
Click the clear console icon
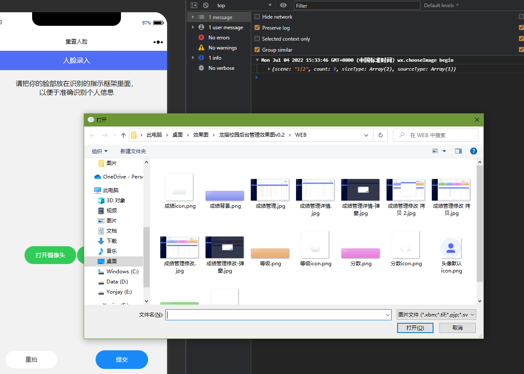pyautogui.click(x=205, y=5)
